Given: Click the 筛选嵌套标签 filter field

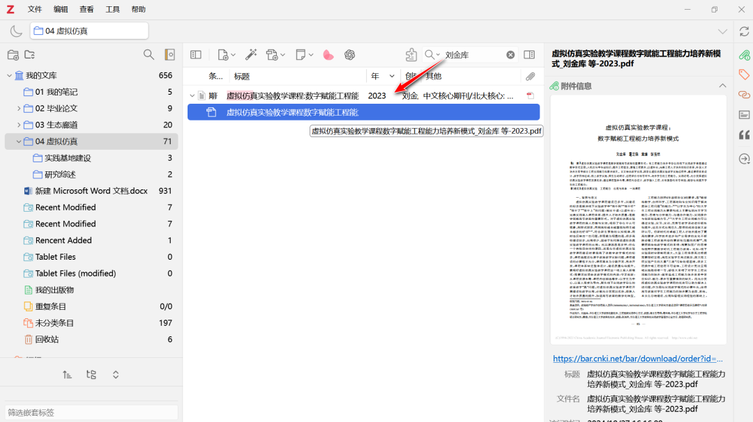Looking at the screenshot, I should click(x=89, y=412).
